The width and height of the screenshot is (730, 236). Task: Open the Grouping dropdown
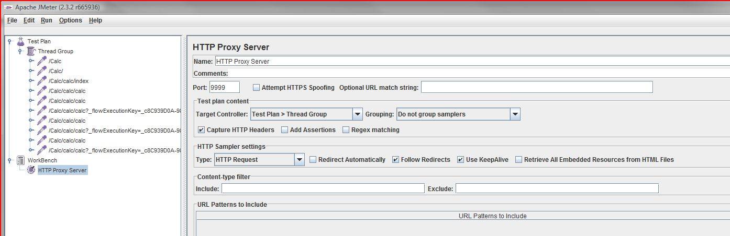(515, 114)
